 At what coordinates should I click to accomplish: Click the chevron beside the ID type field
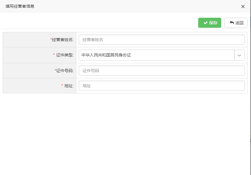pyautogui.click(x=239, y=55)
